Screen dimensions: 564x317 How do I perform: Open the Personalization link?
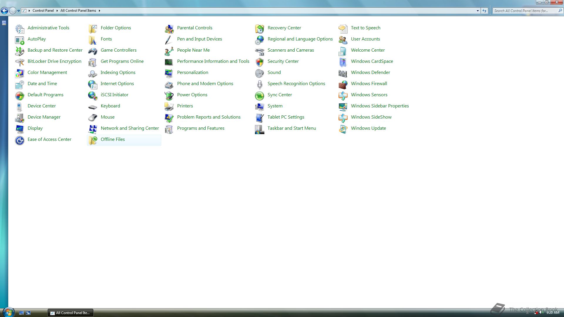(193, 72)
